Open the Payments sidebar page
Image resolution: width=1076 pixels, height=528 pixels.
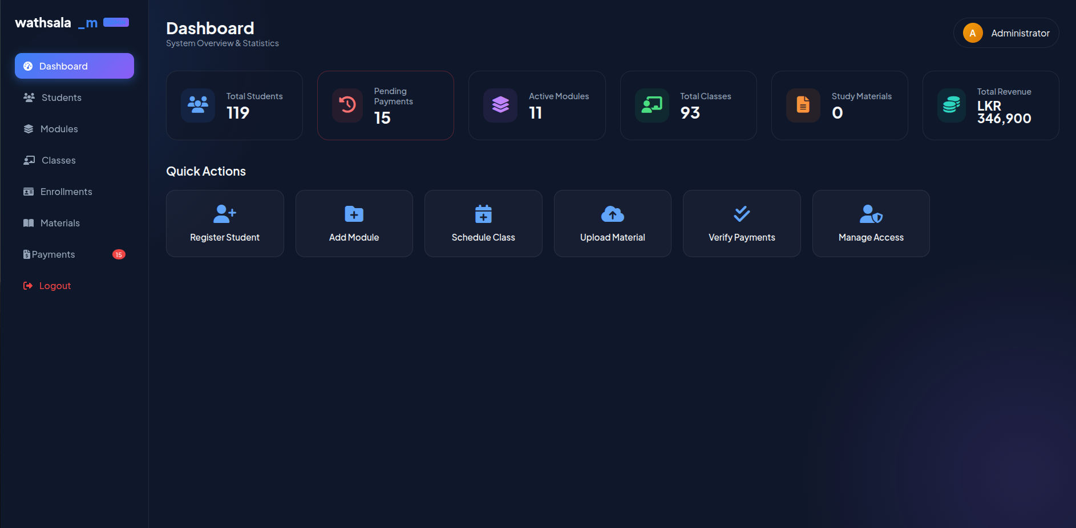74,254
